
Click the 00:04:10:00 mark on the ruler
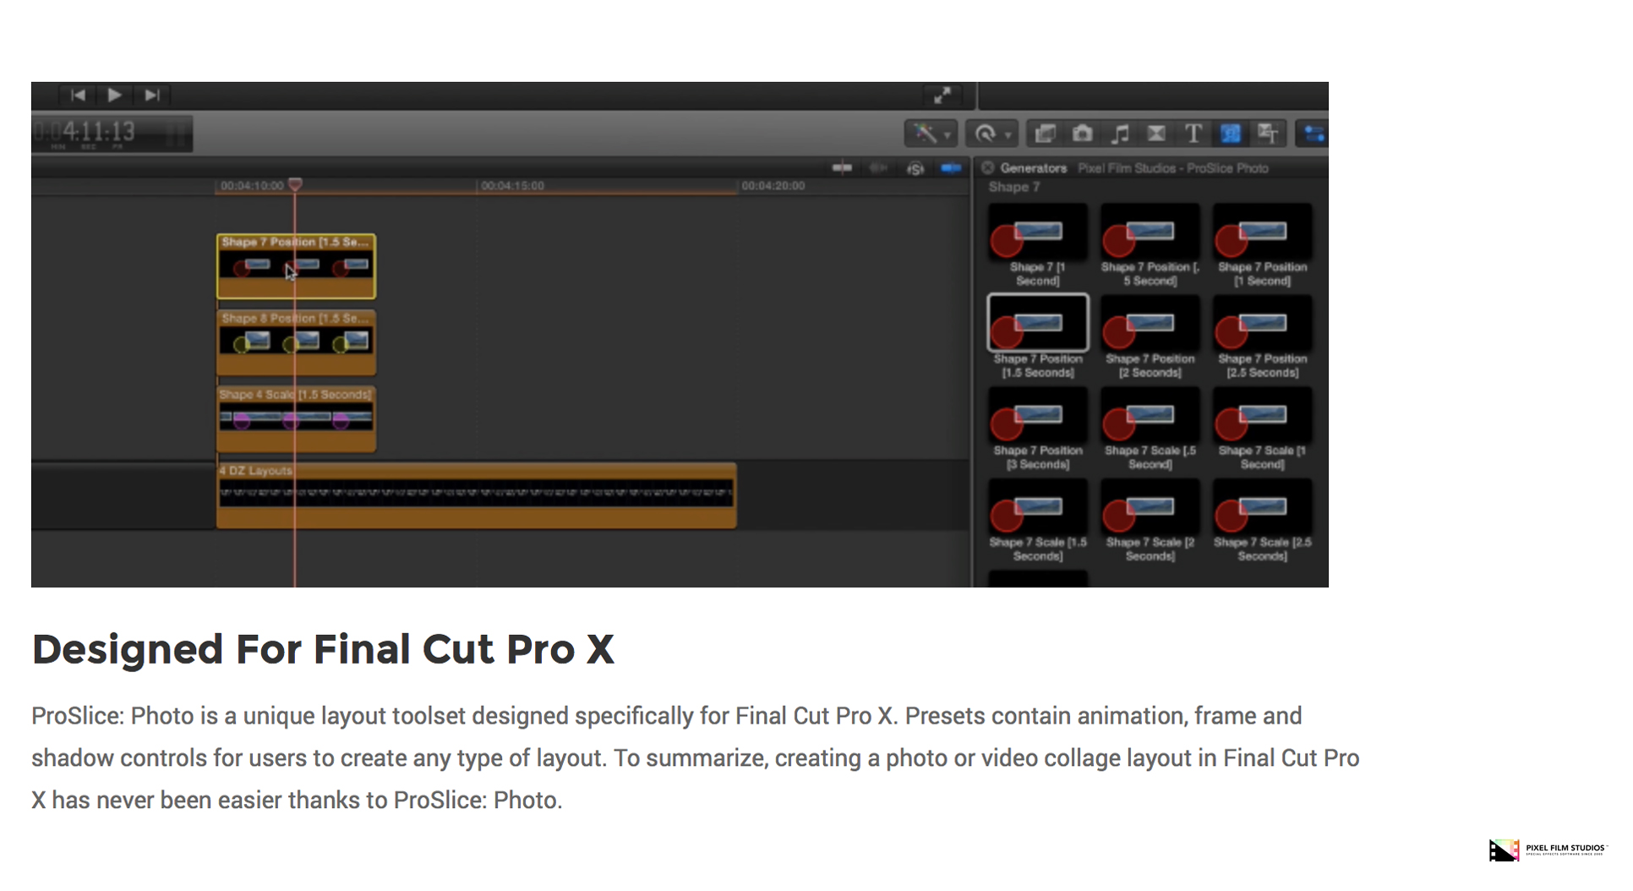coord(252,186)
